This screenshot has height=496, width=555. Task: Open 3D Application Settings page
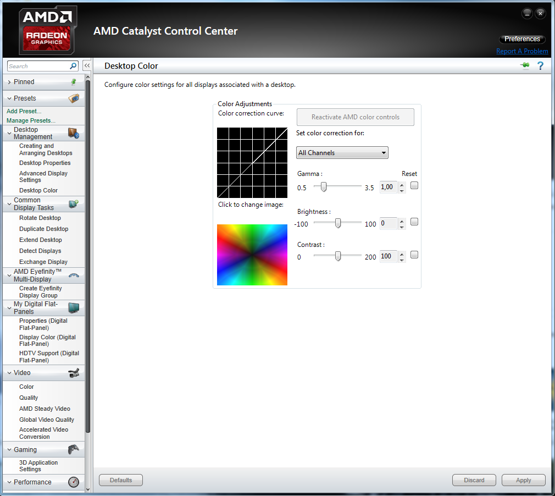click(x=38, y=466)
